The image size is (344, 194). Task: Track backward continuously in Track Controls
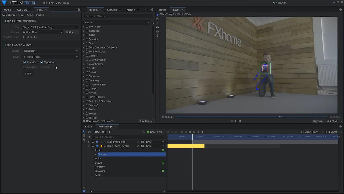(x=28, y=37)
